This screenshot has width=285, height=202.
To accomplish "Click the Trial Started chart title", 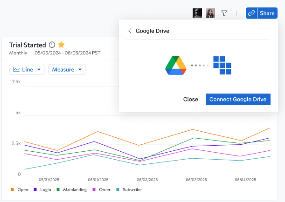I will (28, 45).
